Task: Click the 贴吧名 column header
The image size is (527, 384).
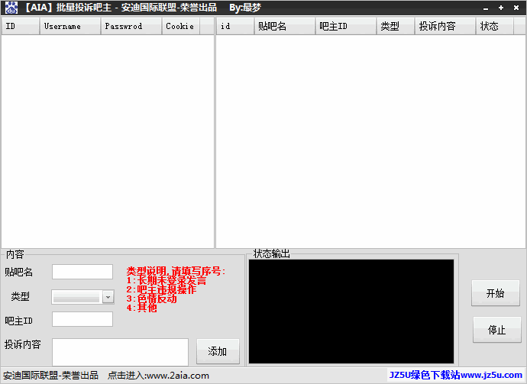Action: click(285, 26)
